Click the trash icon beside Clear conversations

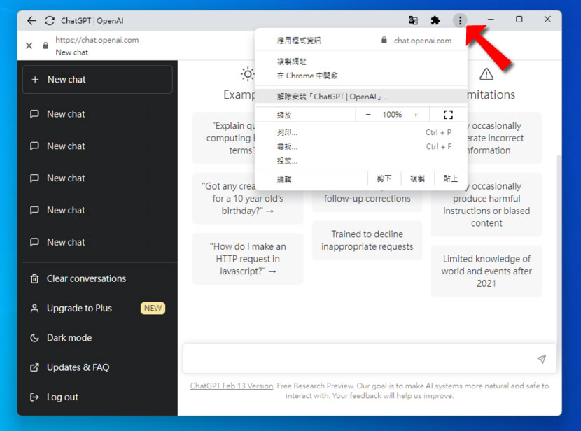click(x=34, y=278)
